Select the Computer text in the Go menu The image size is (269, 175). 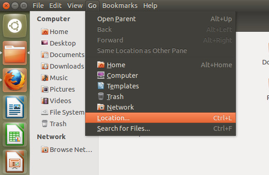123,76
